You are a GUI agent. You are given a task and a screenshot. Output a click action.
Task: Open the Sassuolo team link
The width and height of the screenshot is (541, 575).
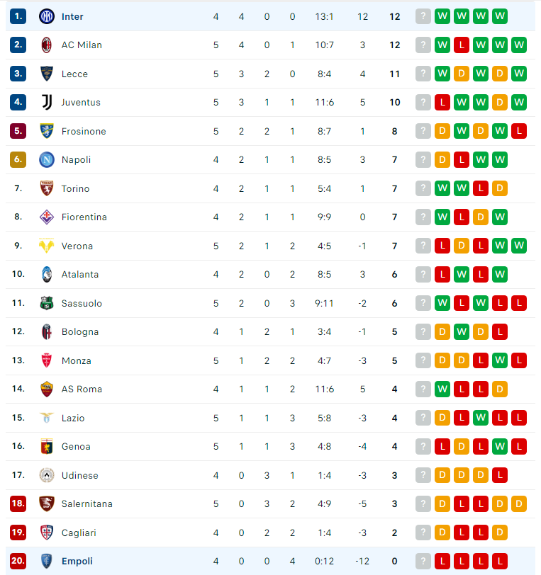tap(82, 303)
